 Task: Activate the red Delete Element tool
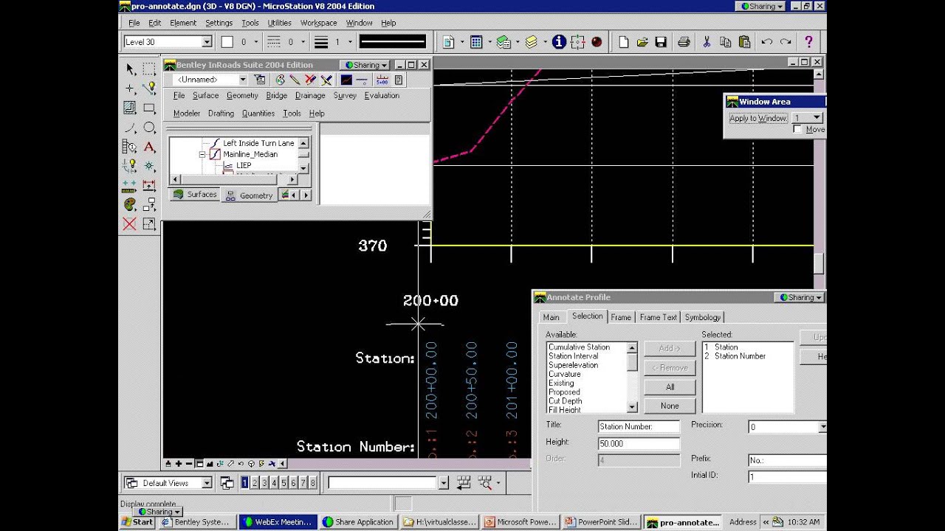click(x=130, y=224)
